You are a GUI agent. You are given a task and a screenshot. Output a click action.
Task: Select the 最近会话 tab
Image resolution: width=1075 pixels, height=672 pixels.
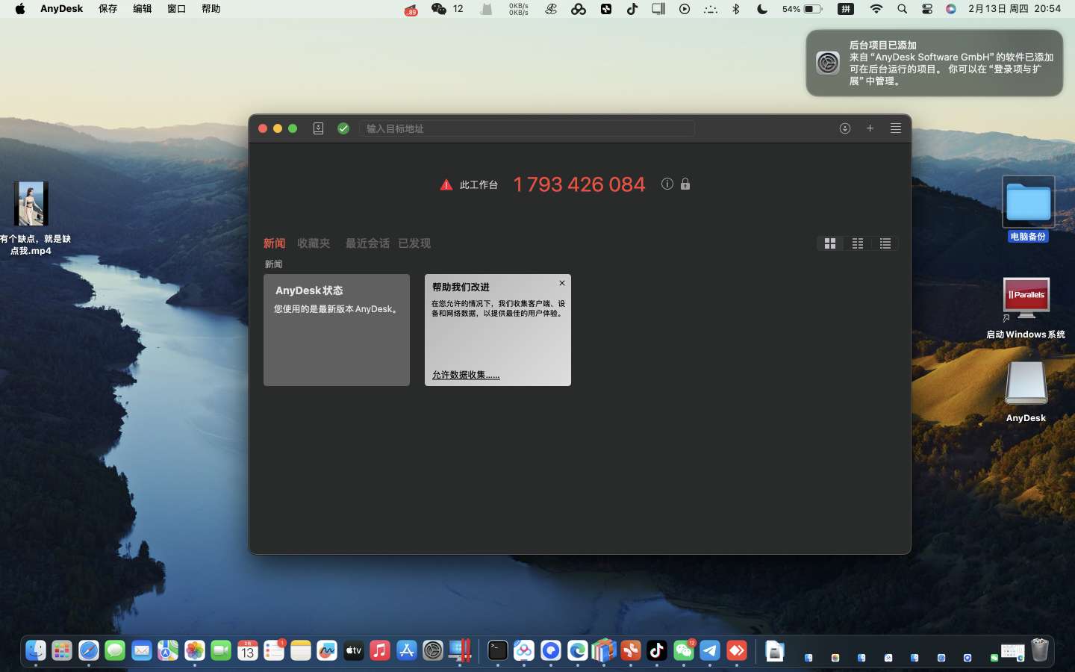pyautogui.click(x=367, y=243)
